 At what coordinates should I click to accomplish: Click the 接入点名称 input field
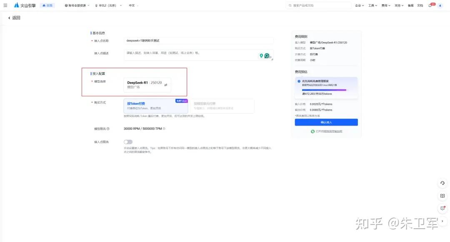(199, 41)
